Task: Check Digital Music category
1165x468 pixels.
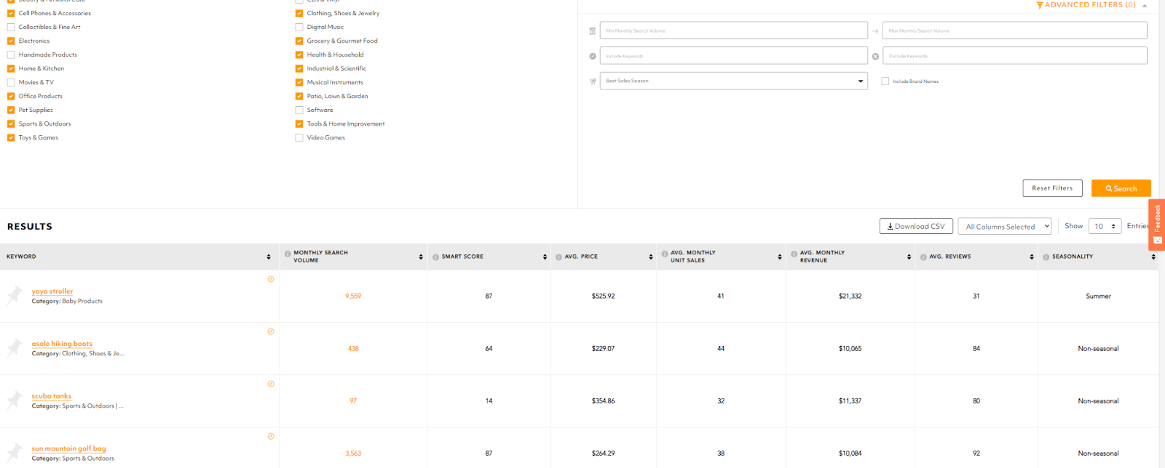Action: pos(299,27)
